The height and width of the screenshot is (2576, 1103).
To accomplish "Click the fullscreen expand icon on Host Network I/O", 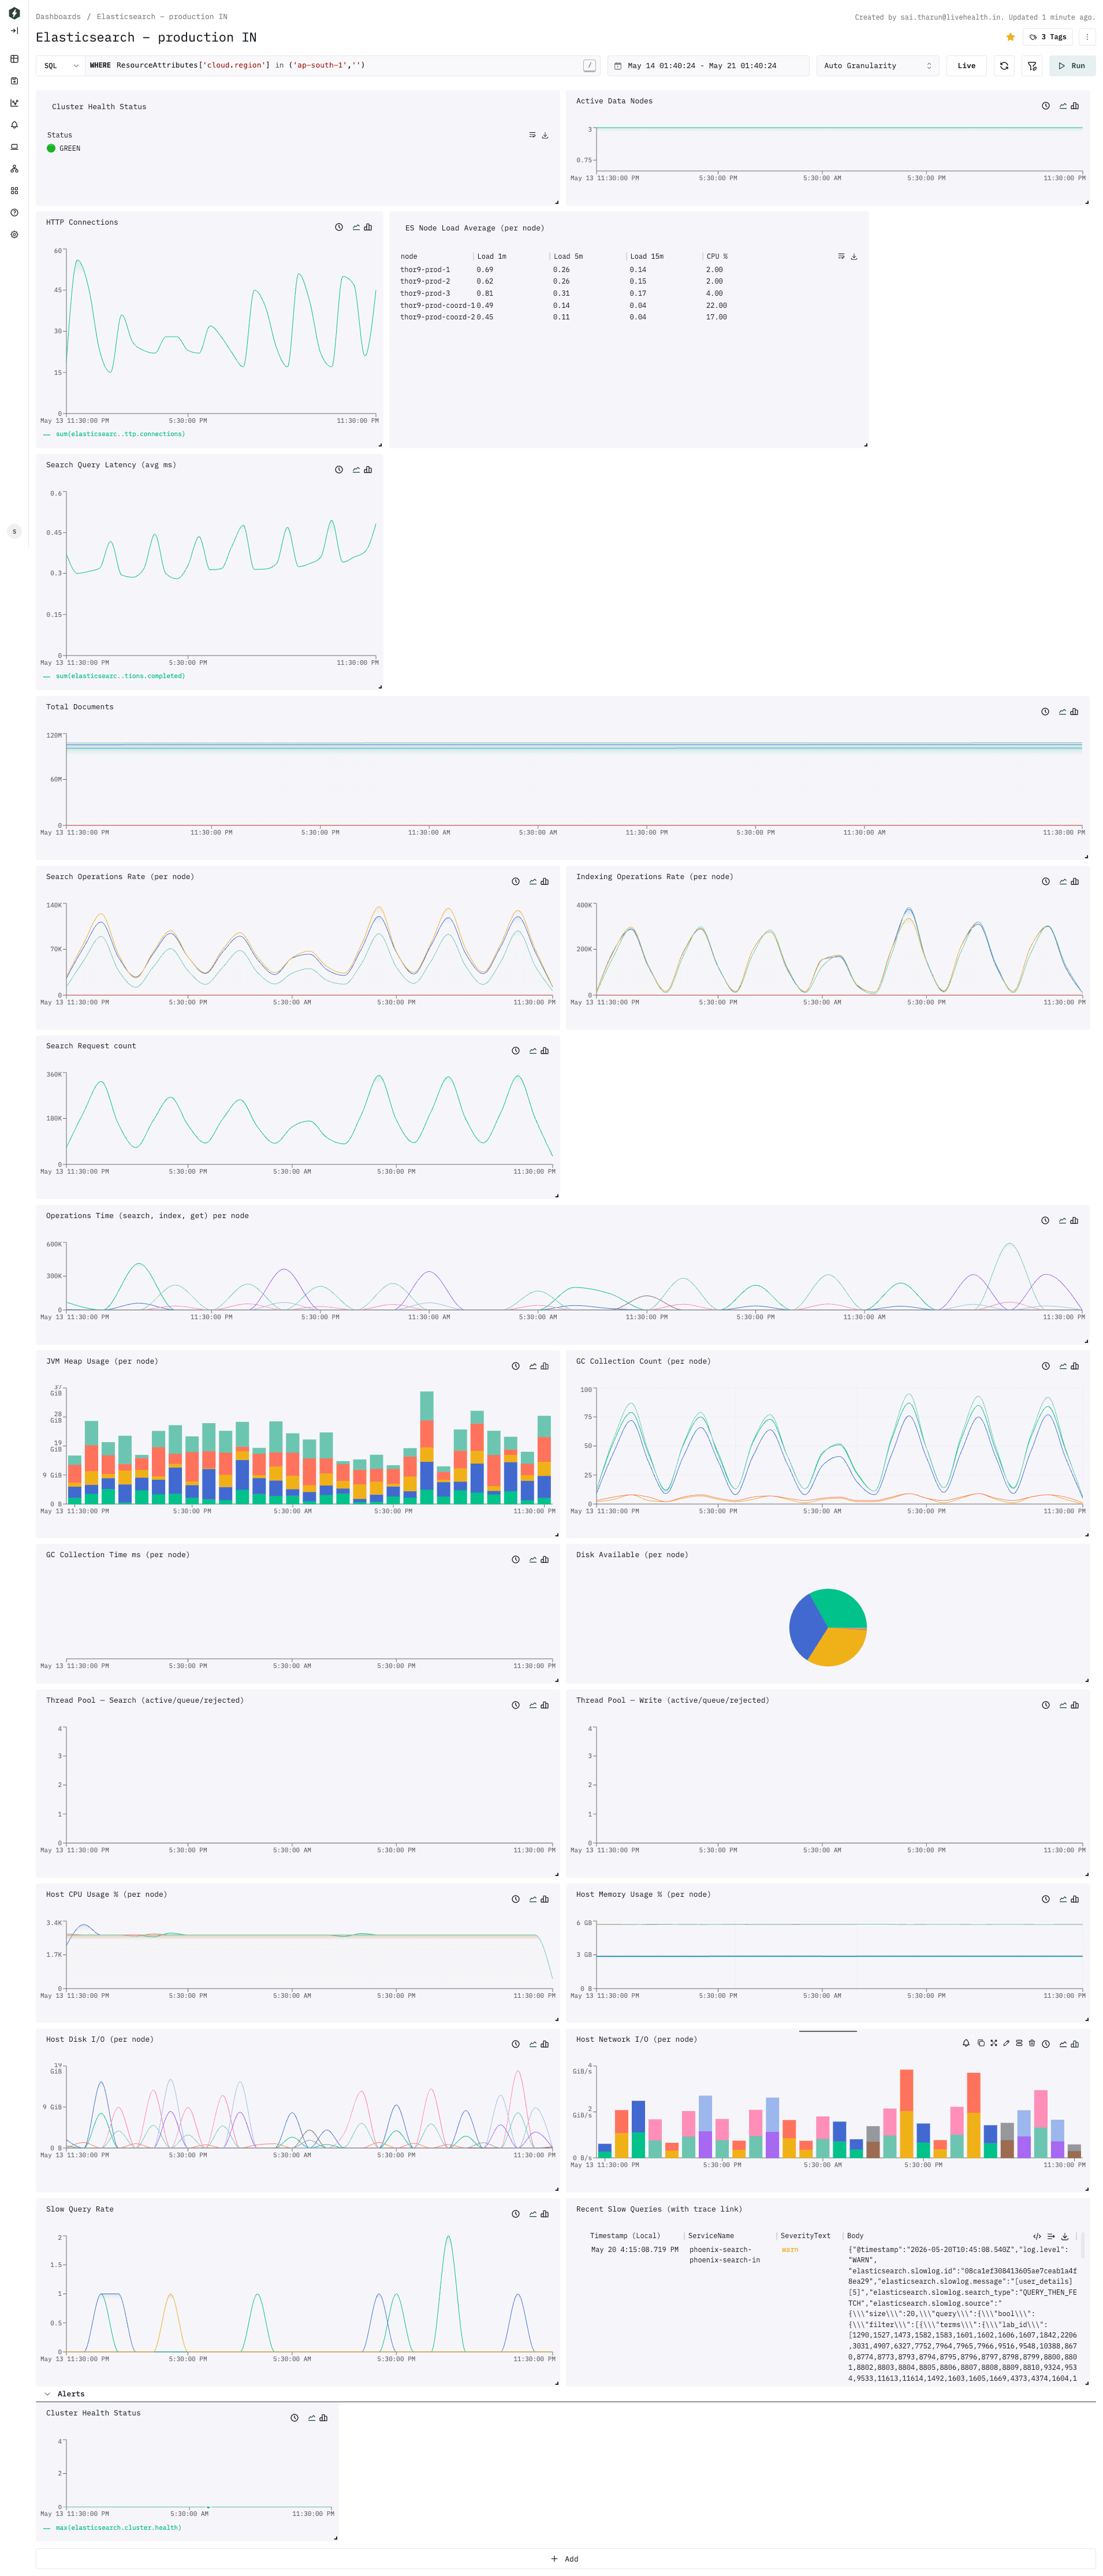I will (993, 2043).
